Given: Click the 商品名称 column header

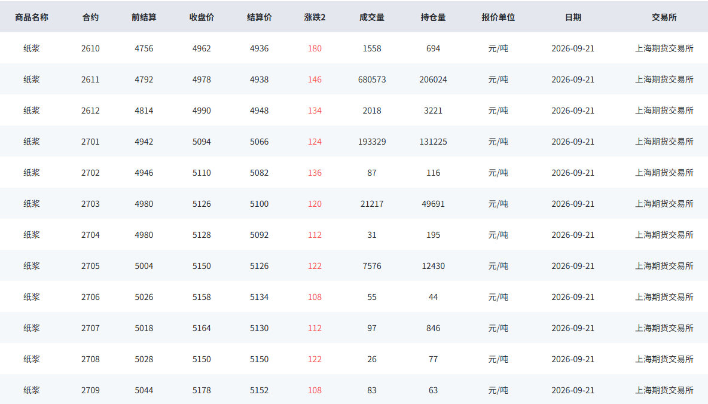Looking at the screenshot, I should pyautogui.click(x=32, y=17).
